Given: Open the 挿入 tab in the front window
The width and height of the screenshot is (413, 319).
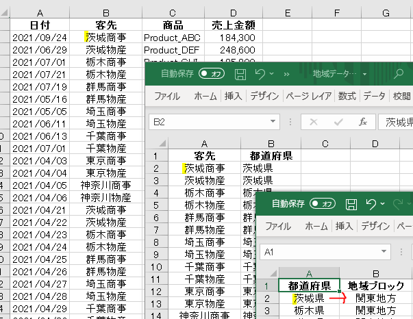Looking at the screenshot, I should pos(344,226).
